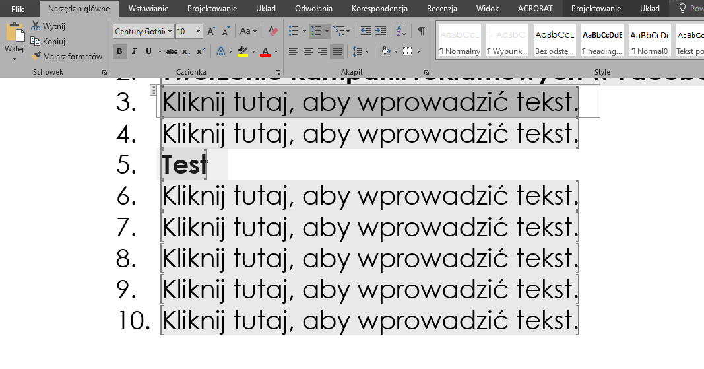Toggle italic formatting
704x369 pixels.
point(134,51)
